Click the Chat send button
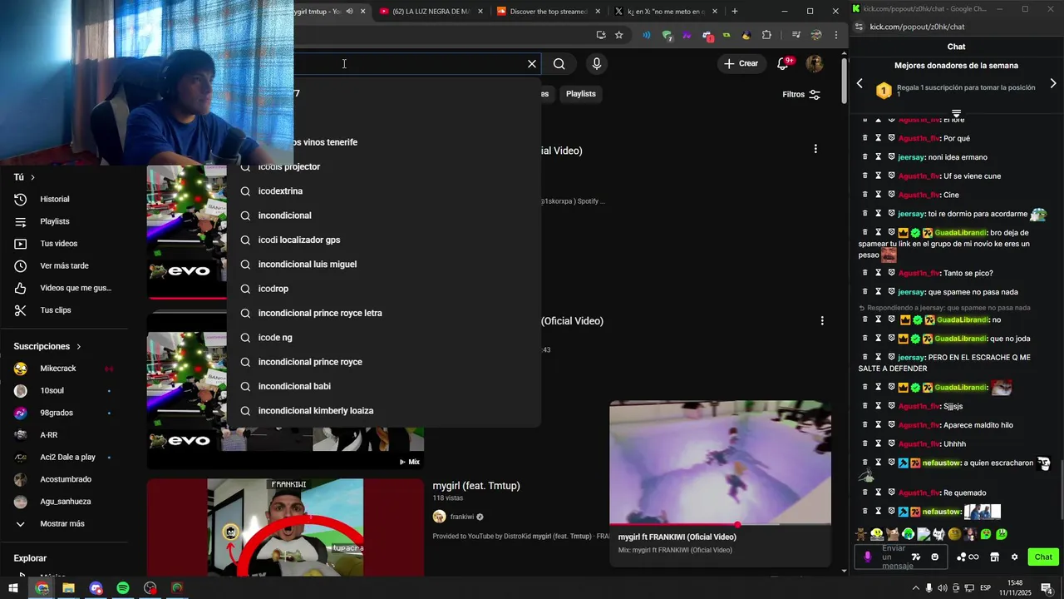 click(1043, 557)
